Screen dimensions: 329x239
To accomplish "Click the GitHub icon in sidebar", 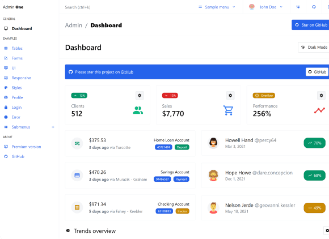I will pos(6,157).
